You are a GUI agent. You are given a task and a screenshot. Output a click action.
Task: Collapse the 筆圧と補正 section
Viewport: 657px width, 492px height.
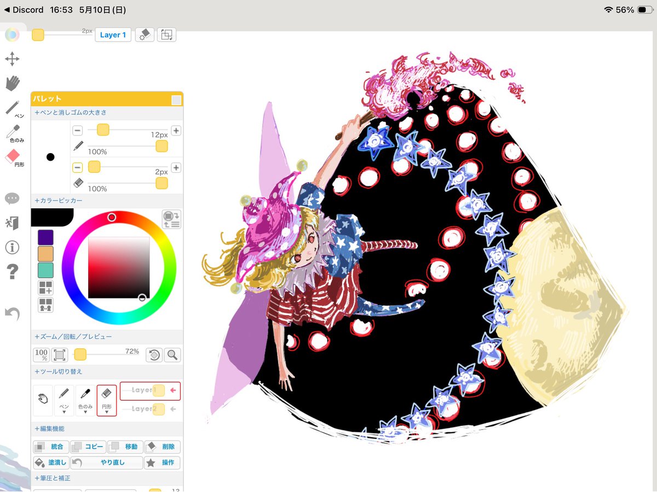pos(53,478)
